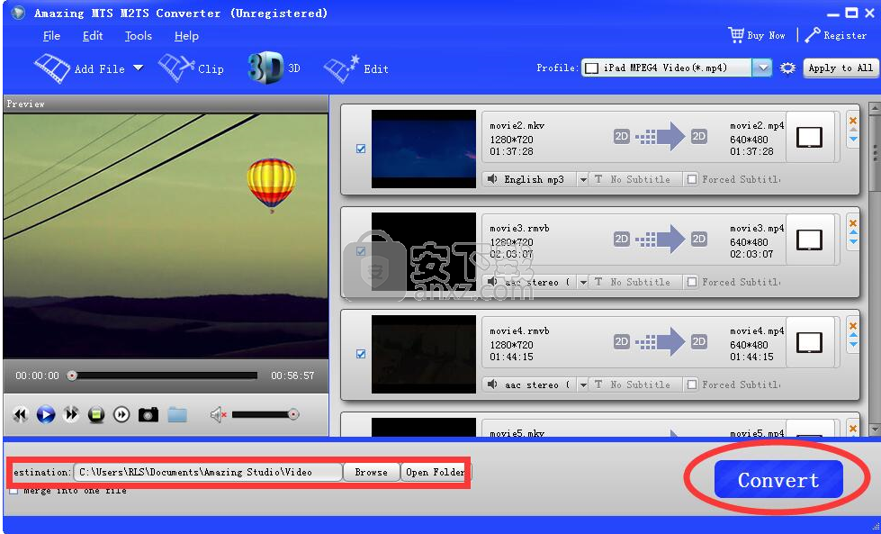Image resolution: width=881 pixels, height=534 pixels.
Task: Take a snapshot with the camera icon
Action: click(x=150, y=413)
